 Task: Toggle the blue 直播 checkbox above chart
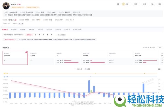(x=4, y=77)
